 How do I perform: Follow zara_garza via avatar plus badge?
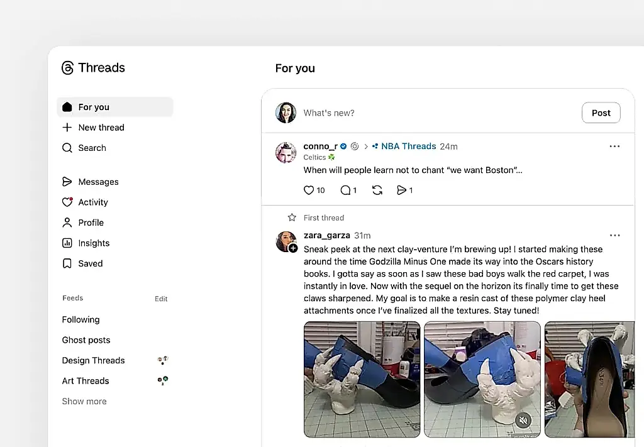coord(293,248)
